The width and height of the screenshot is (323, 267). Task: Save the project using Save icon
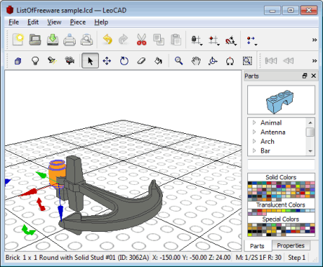click(x=53, y=40)
